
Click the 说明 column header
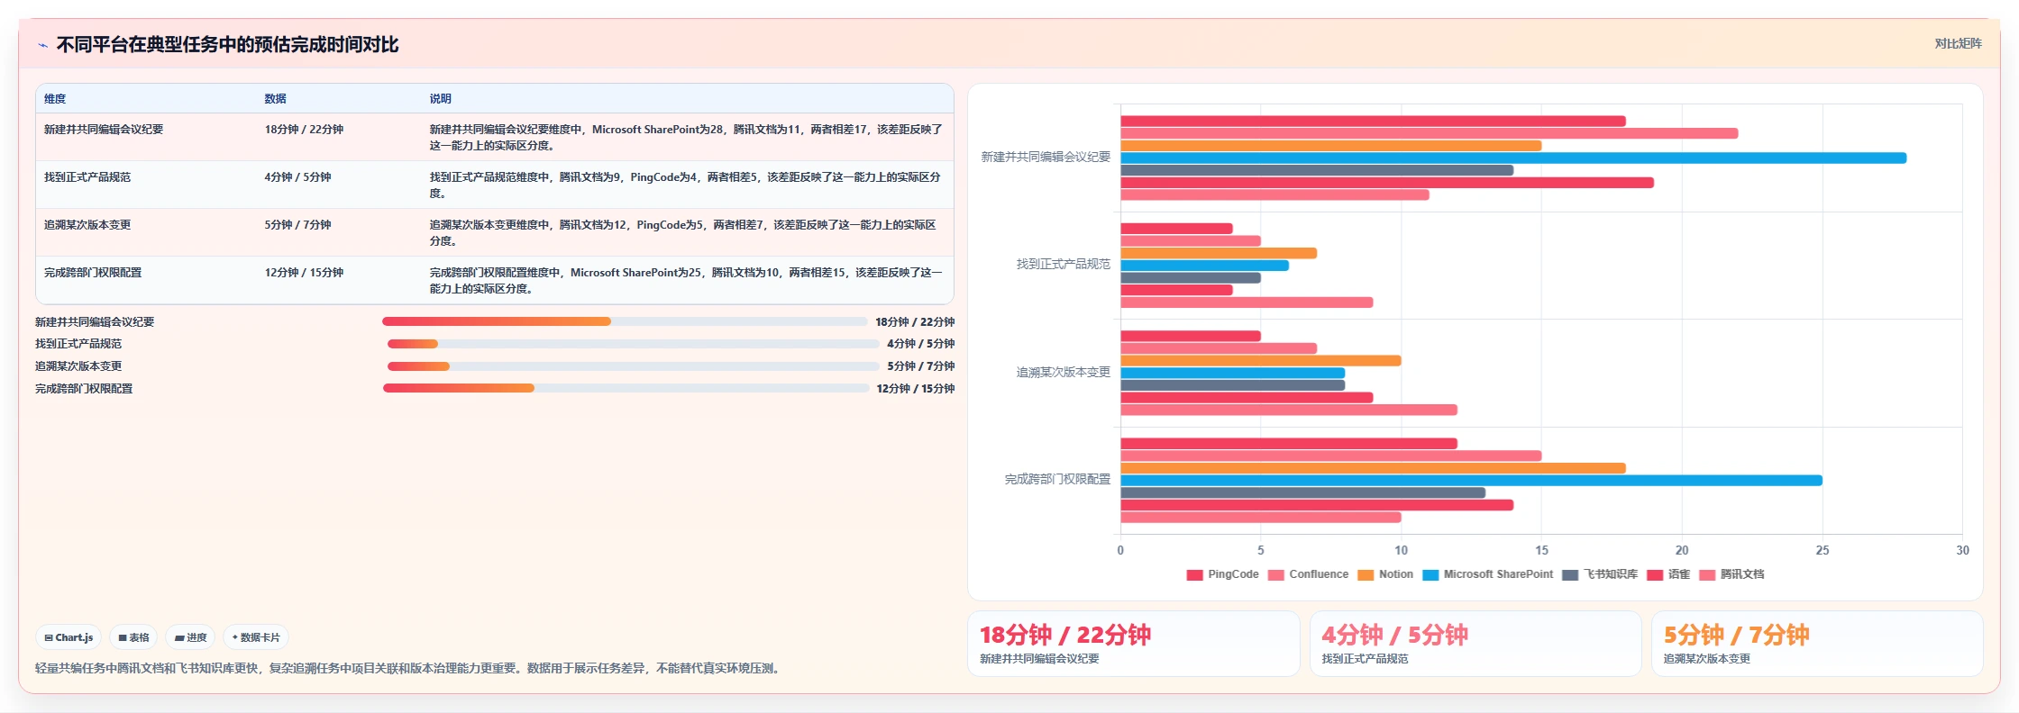(440, 99)
